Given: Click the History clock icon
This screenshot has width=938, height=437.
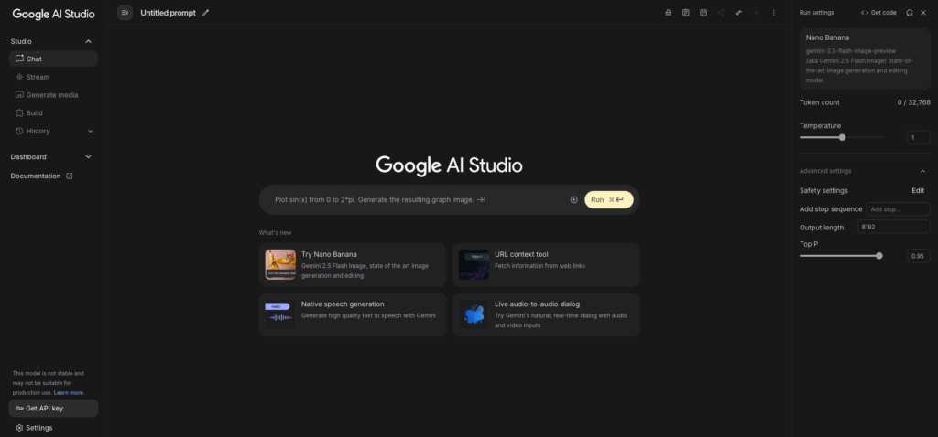Looking at the screenshot, I should point(19,131).
